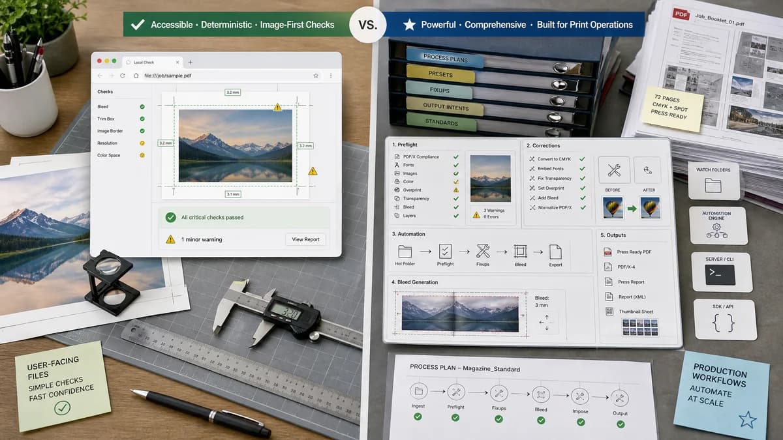Click Layers in the Preflight list
The image size is (783, 440).
click(x=427, y=215)
